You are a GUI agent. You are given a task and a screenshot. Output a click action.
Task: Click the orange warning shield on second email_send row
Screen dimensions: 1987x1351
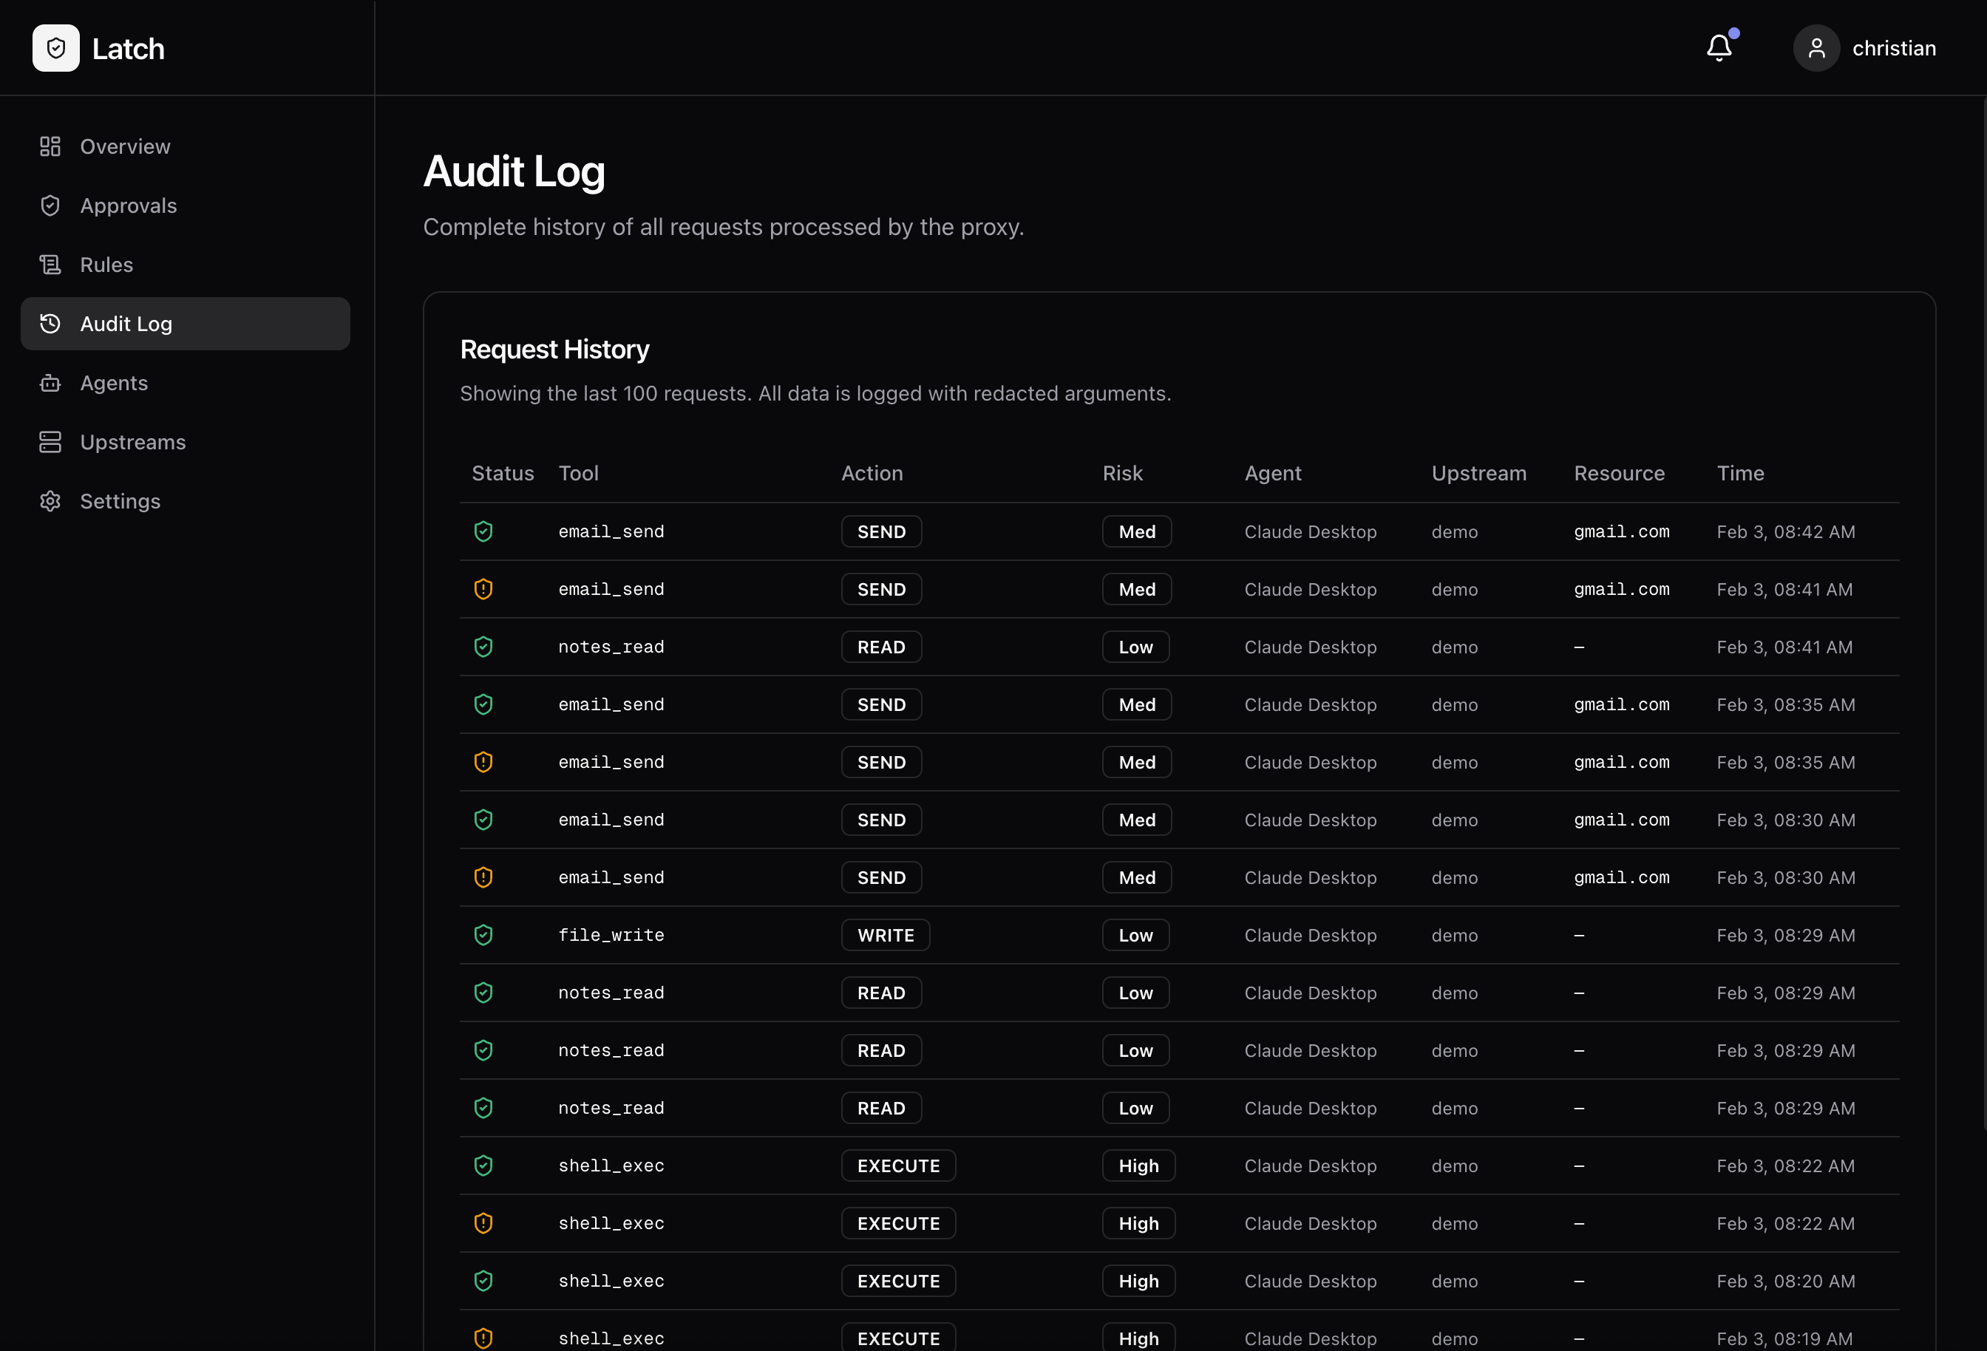483,588
